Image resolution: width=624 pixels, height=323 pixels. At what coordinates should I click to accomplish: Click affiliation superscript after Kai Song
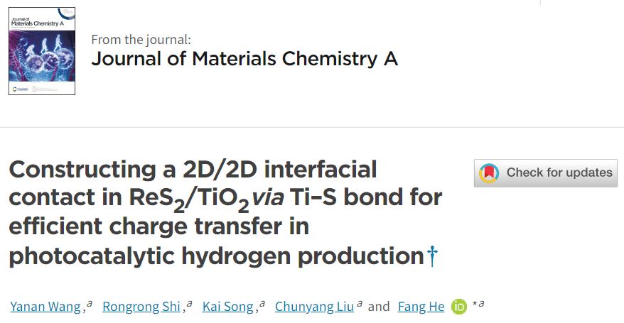click(262, 304)
